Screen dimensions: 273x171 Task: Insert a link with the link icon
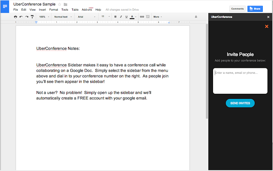pos(142,17)
